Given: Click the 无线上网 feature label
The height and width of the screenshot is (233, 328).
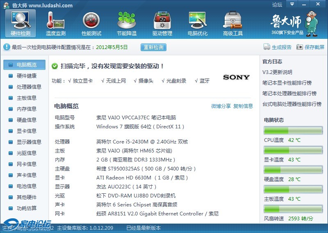Looking at the screenshot, I should [x=116, y=81].
